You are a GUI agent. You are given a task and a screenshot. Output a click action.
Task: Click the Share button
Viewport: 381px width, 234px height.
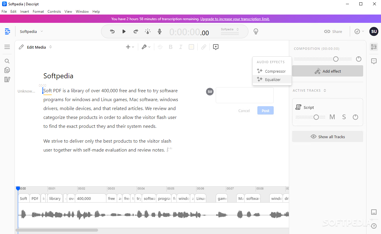click(x=333, y=31)
